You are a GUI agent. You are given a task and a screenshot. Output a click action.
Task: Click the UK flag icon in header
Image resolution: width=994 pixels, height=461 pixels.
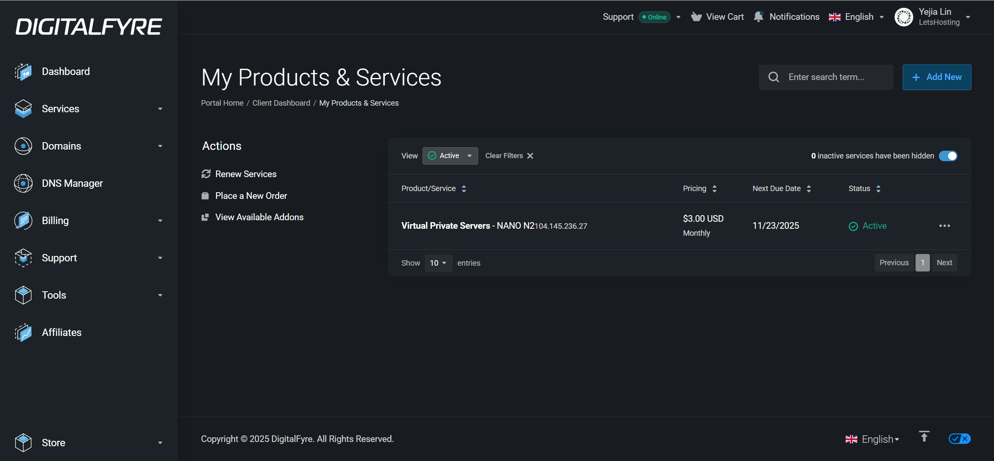(x=835, y=17)
